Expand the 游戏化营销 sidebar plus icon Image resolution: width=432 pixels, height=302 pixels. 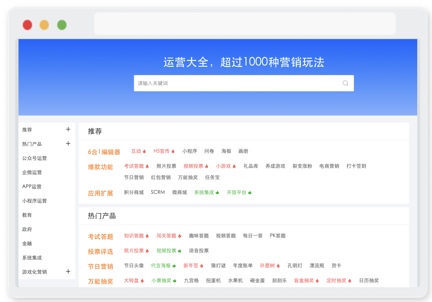pyautogui.click(x=68, y=271)
